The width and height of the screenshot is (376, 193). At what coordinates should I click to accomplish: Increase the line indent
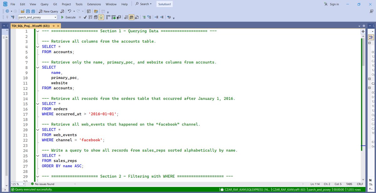162,17
